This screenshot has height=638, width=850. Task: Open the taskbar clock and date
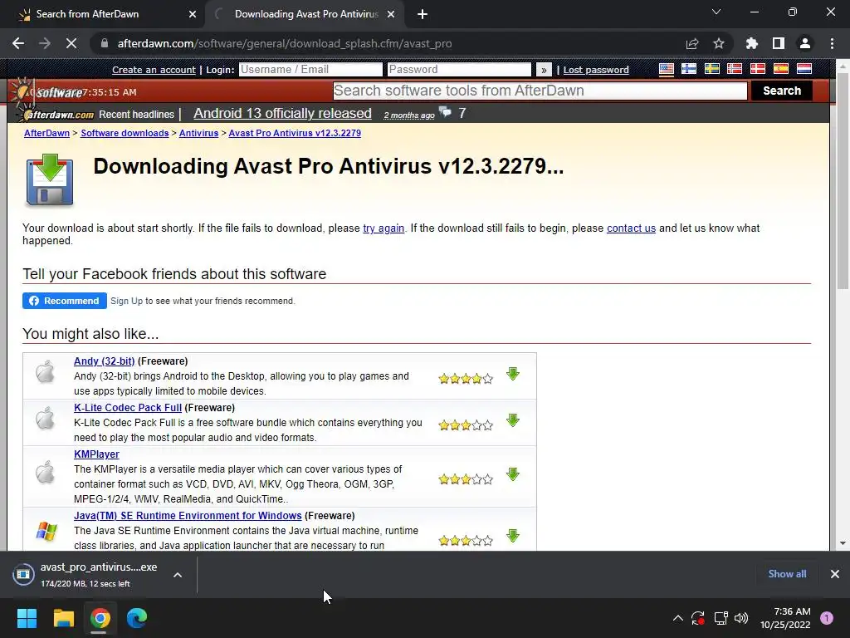[x=785, y=618]
